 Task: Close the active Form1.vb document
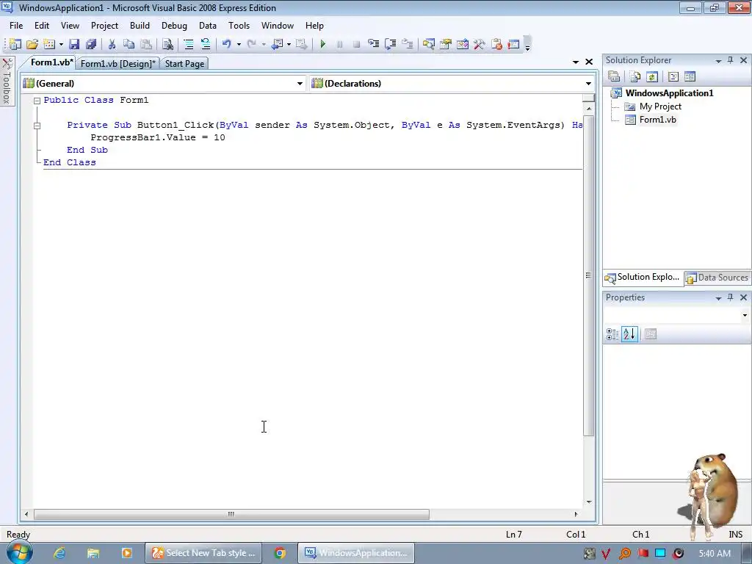click(590, 62)
